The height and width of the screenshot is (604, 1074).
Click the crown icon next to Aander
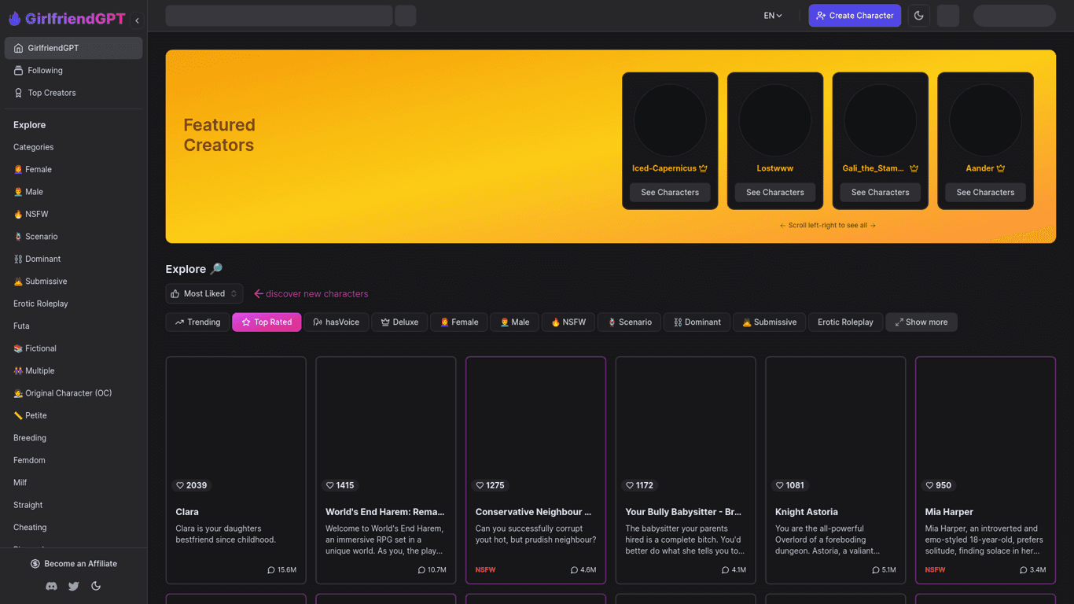point(1001,168)
